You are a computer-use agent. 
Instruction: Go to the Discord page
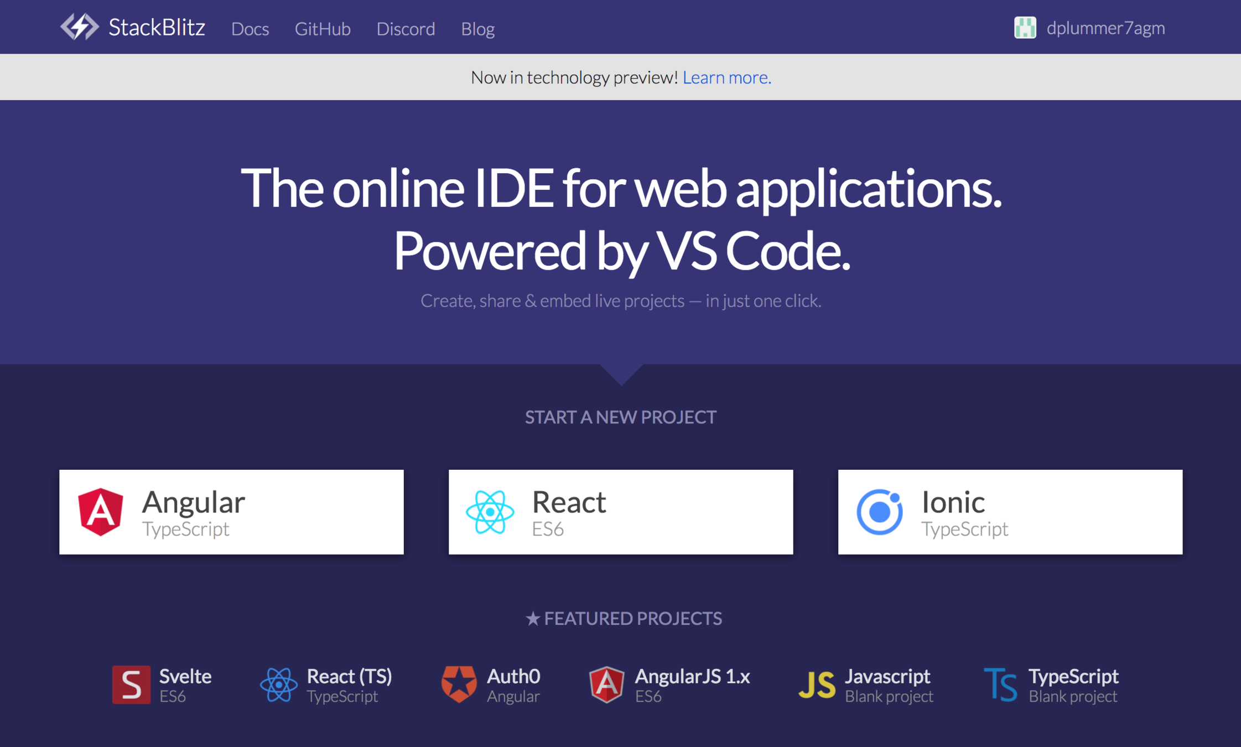click(x=406, y=29)
